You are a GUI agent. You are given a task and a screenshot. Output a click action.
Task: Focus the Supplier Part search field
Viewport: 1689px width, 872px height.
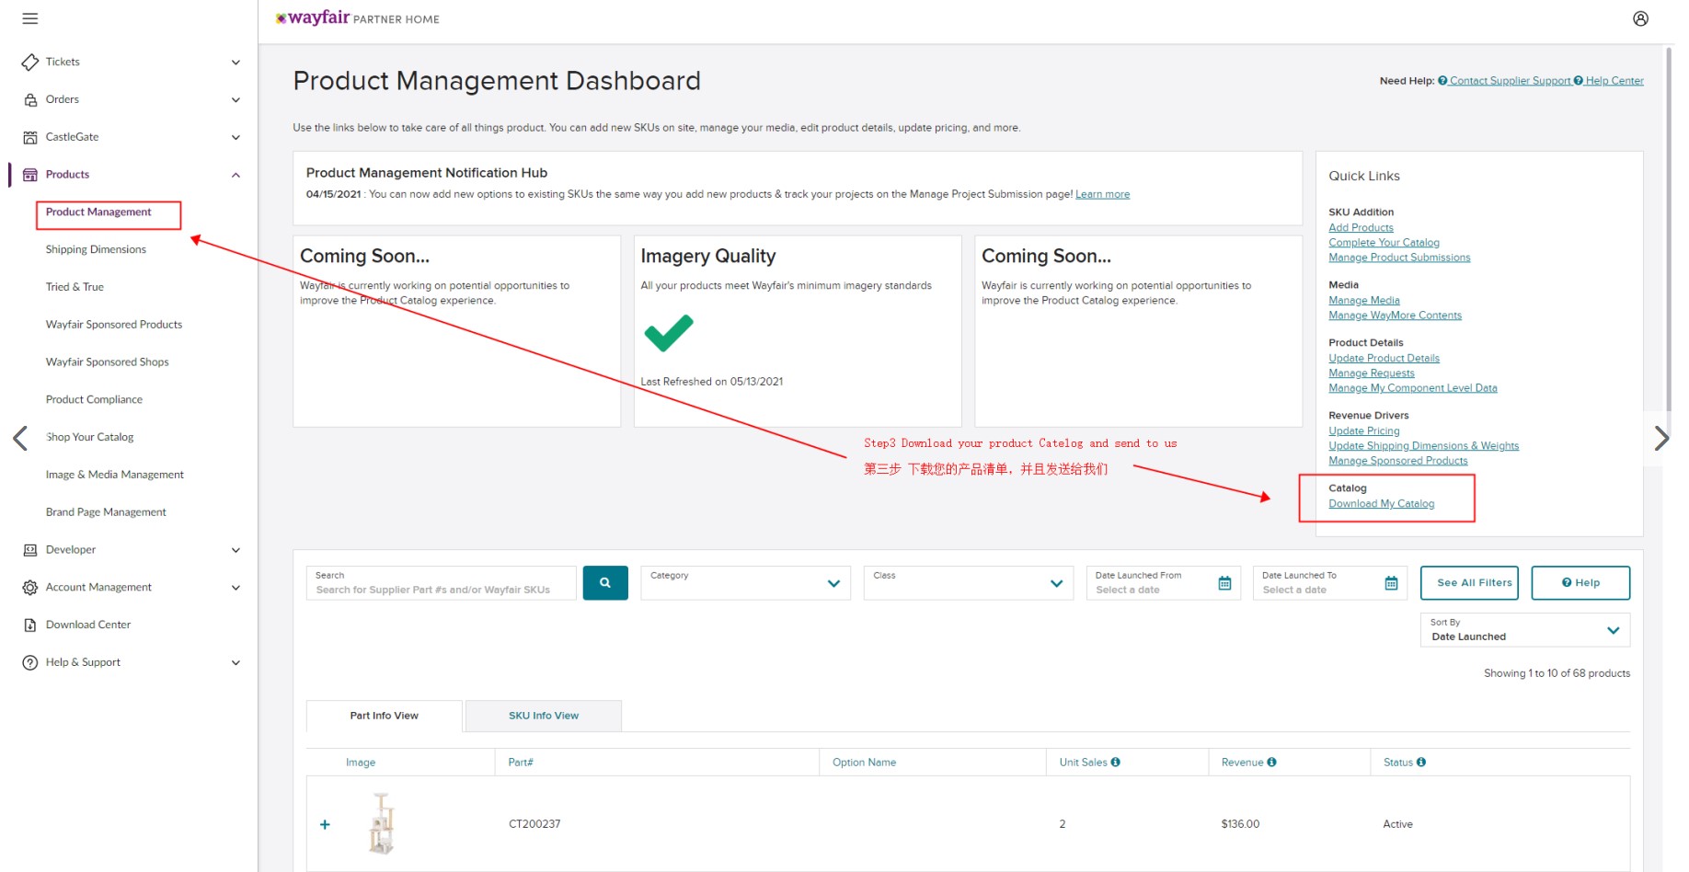[442, 582]
